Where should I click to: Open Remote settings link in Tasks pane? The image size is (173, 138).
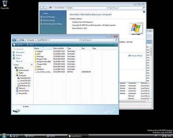point(49,20)
